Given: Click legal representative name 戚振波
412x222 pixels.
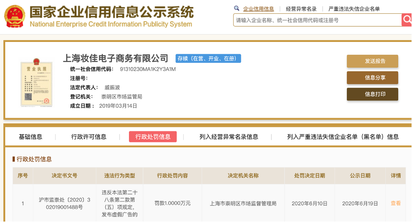Looking at the screenshot, I should click(x=112, y=87).
